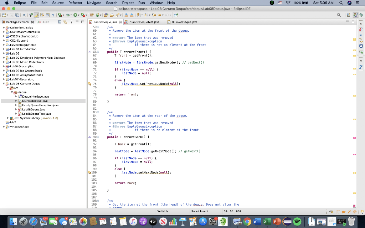Select Lab08DequeTest.java in Package Explorer
Screen dimensions: 365x228
tap(36, 114)
